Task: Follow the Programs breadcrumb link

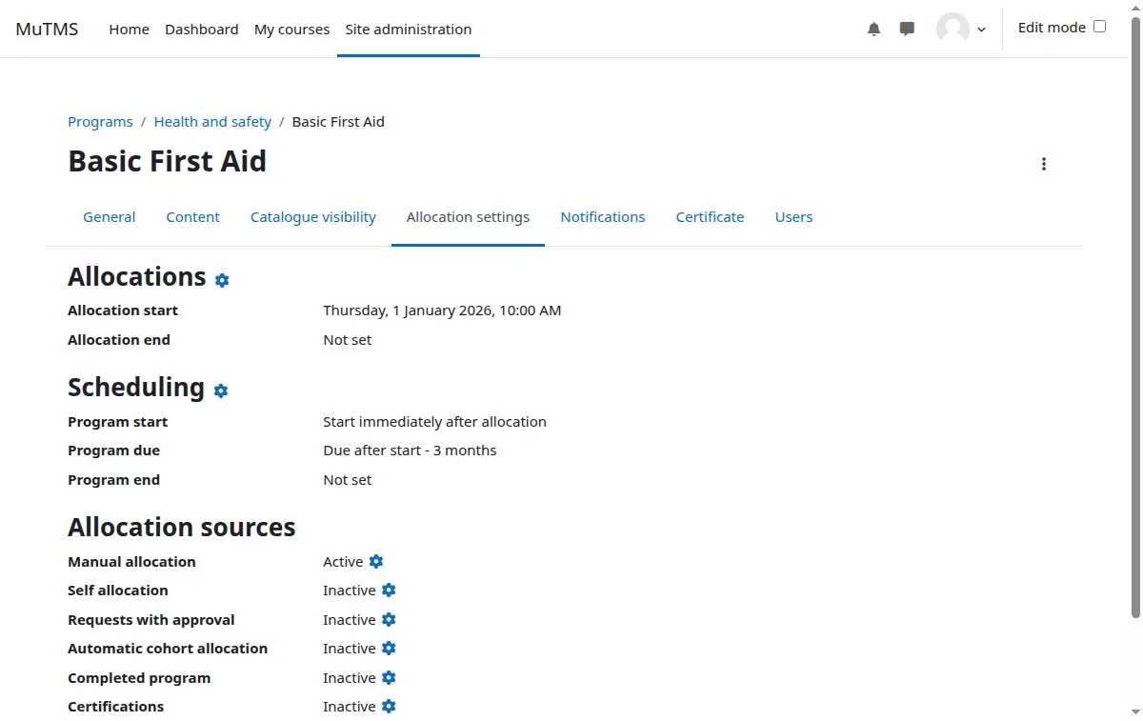Action: [x=100, y=122]
